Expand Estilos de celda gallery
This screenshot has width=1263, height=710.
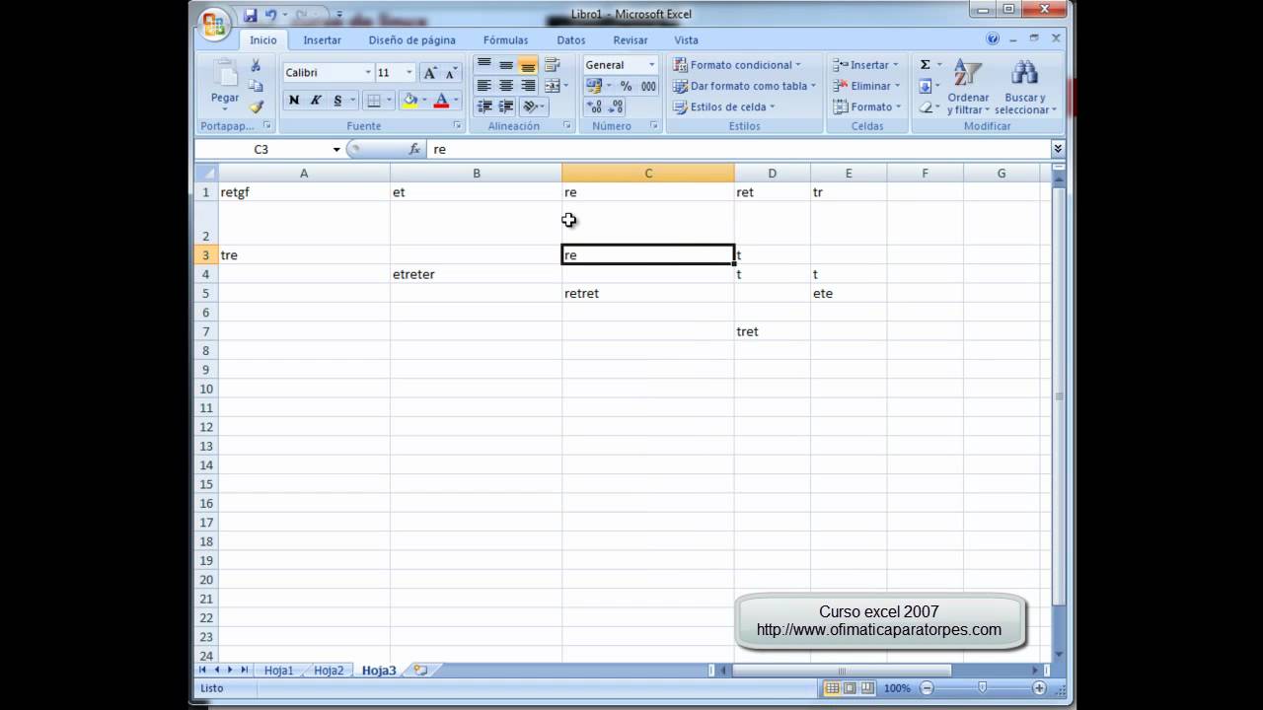point(724,106)
